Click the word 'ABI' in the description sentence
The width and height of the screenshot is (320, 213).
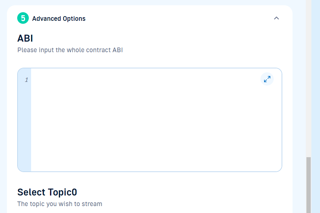click(117, 50)
